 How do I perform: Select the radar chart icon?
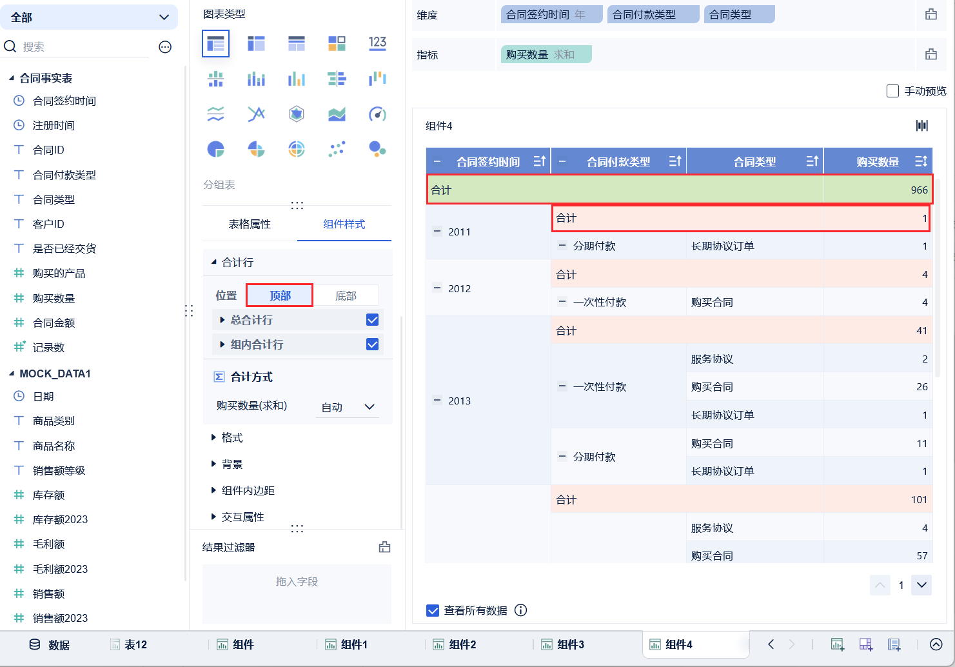(297, 114)
